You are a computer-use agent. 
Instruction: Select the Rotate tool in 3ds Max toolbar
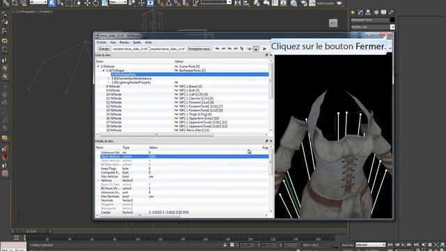click(96, 3)
